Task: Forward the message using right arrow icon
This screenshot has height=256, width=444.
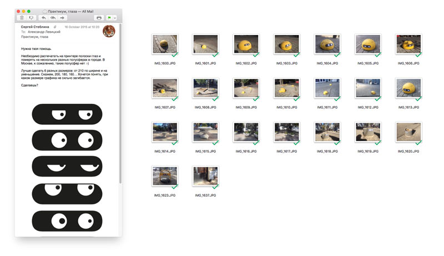Action: tap(62, 18)
